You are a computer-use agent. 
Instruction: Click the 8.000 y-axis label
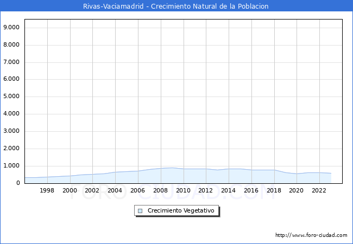pyautogui.click(x=11, y=44)
